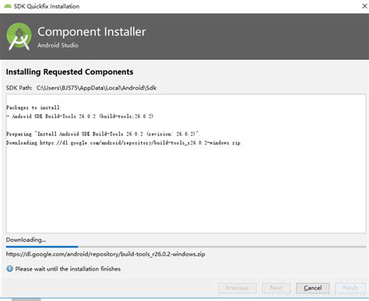Click the 'Please wait until installation finishes' message
Image resolution: width=369 pixels, height=301 pixels.
pos(68,269)
